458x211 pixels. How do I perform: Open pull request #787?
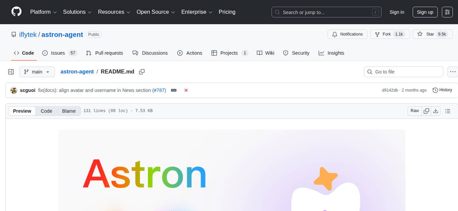click(159, 90)
